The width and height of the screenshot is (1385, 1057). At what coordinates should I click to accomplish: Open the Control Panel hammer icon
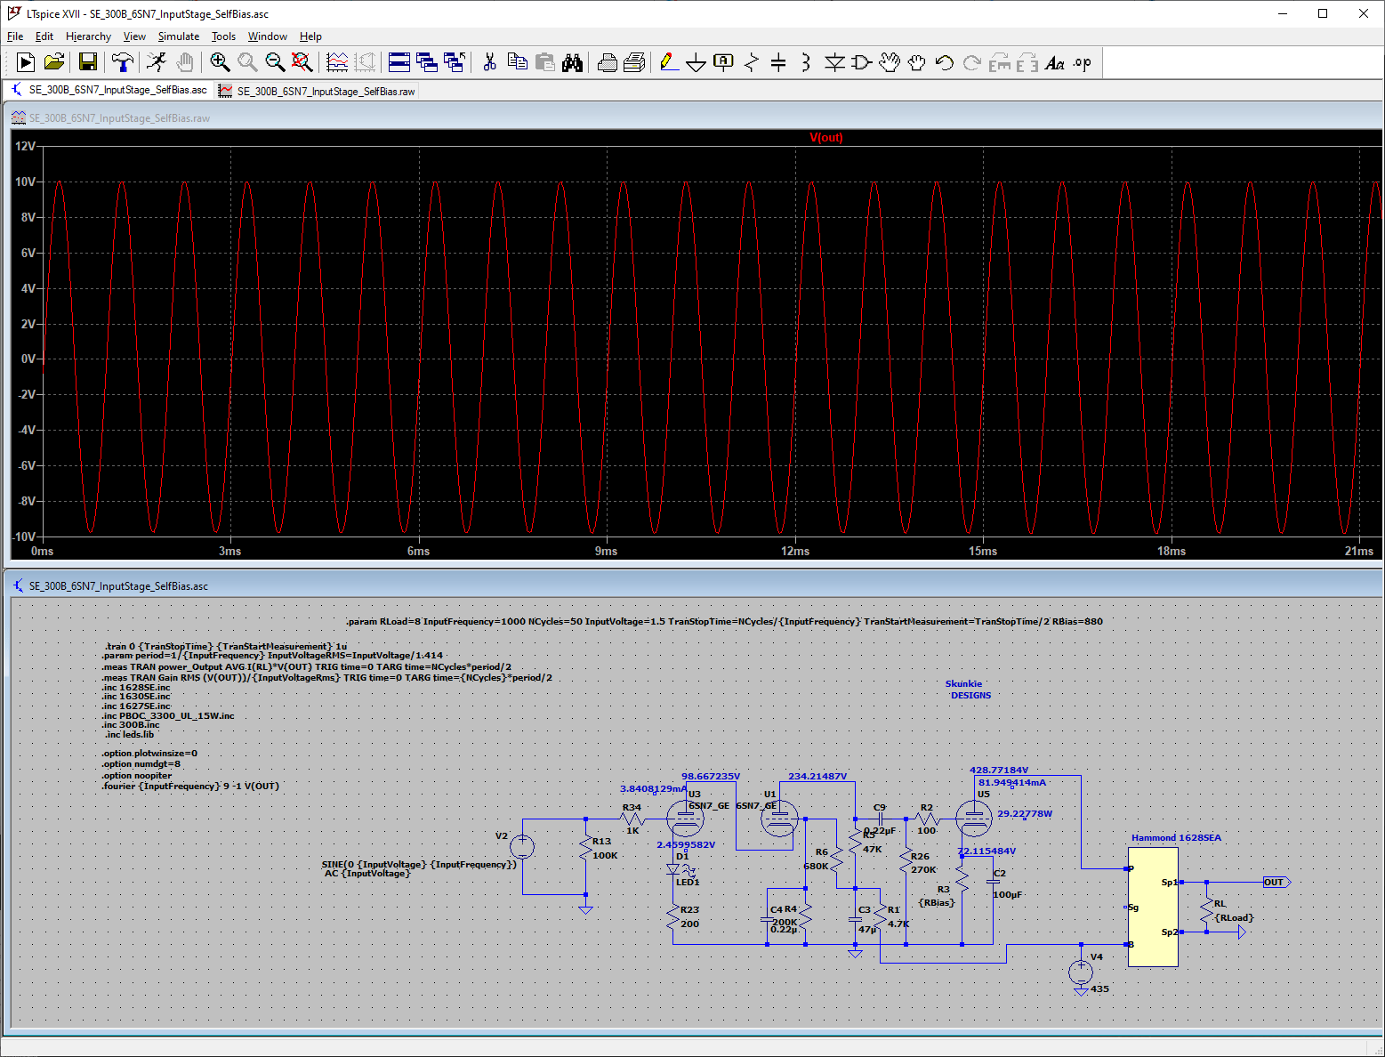coord(123,62)
